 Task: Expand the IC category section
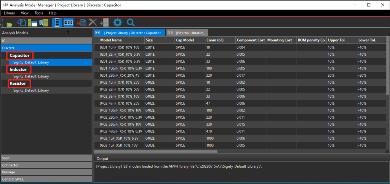tap(46, 40)
